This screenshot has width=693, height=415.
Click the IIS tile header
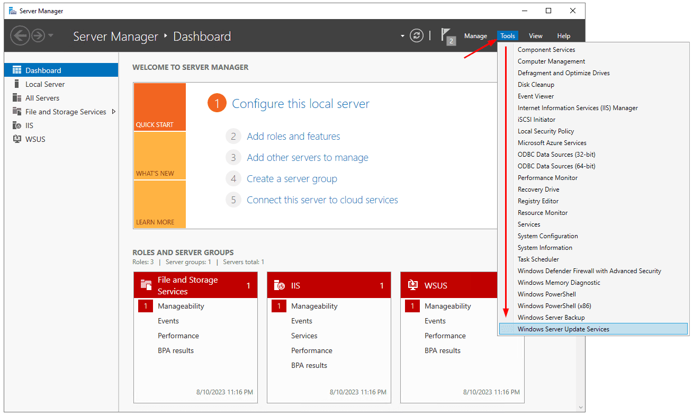(329, 285)
